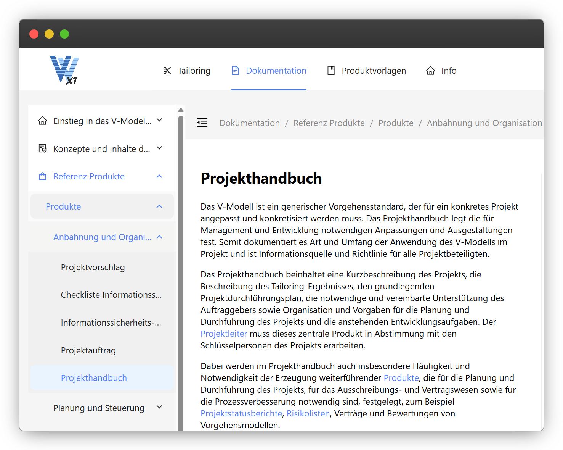Select Projekthandbuch sidebar item

102,378
